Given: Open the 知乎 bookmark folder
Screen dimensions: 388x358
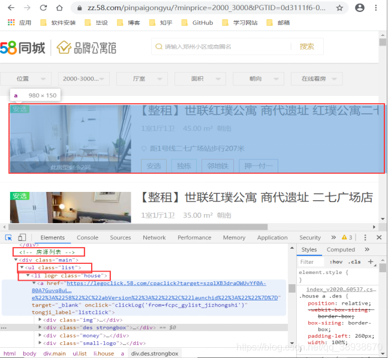Looking at the screenshot, I should 161,23.
